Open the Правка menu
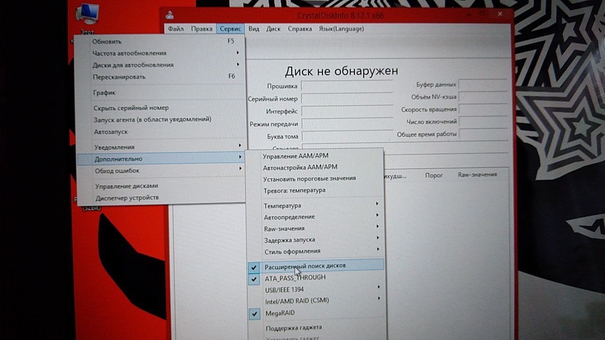Image resolution: width=605 pixels, height=340 pixels. coord(202,29)
